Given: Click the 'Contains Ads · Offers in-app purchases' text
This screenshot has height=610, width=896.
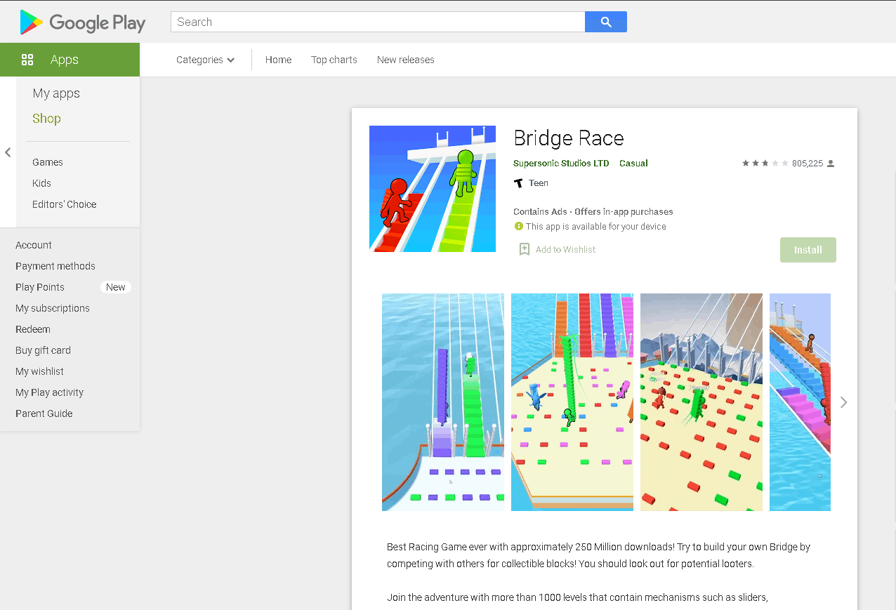Looking at the screenshot, I should click(593, 211).
